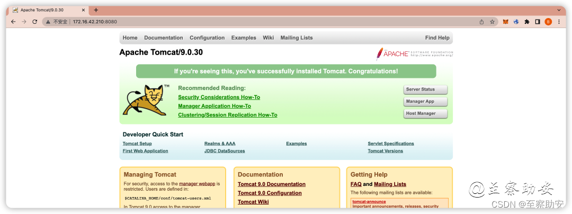Open the Home nav item
Screen dimensions: 572x214
(130, 38)
